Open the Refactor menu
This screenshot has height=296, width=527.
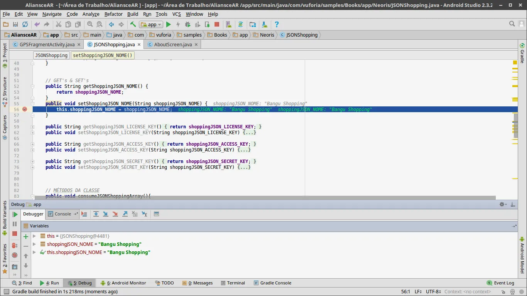pos(113,14)
